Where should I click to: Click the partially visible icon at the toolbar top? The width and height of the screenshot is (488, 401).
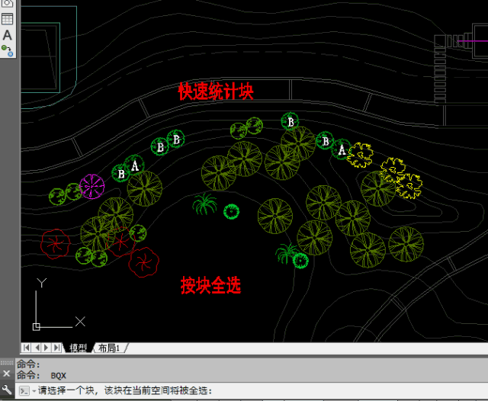7,4
